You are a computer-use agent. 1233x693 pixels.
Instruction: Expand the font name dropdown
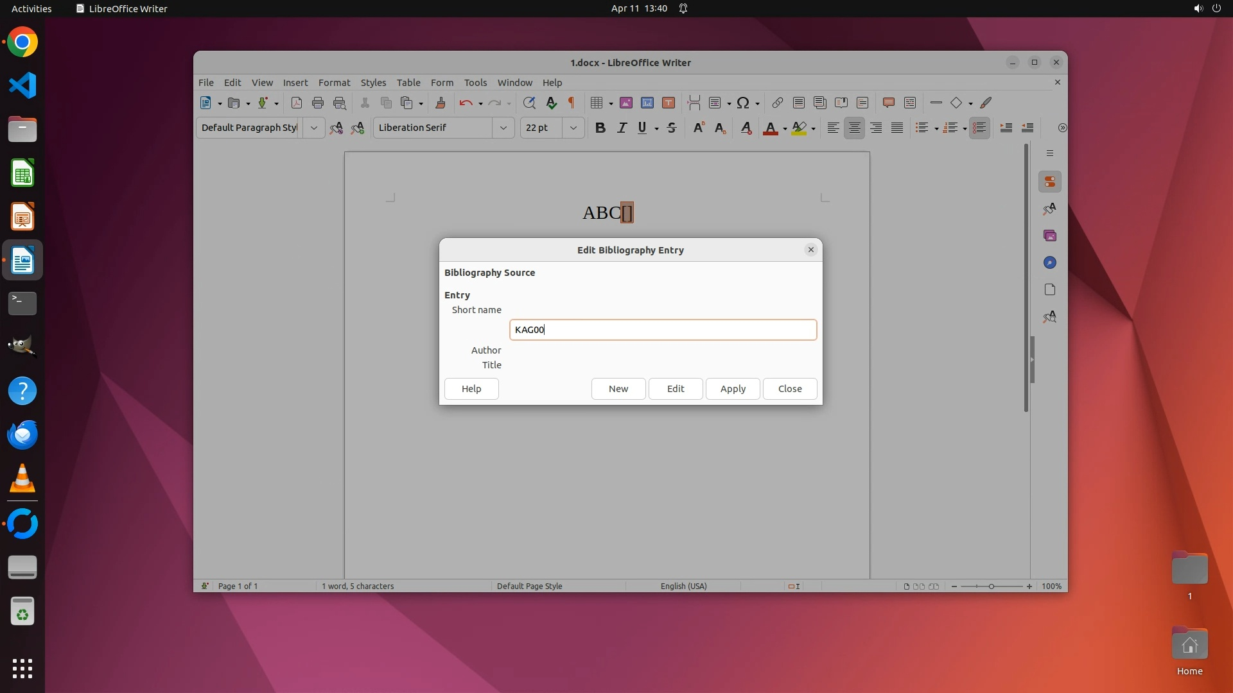click(503, 128)
